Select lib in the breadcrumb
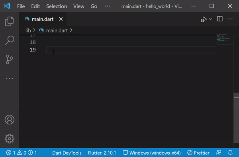Screen dimensions: 239x157 28,31
